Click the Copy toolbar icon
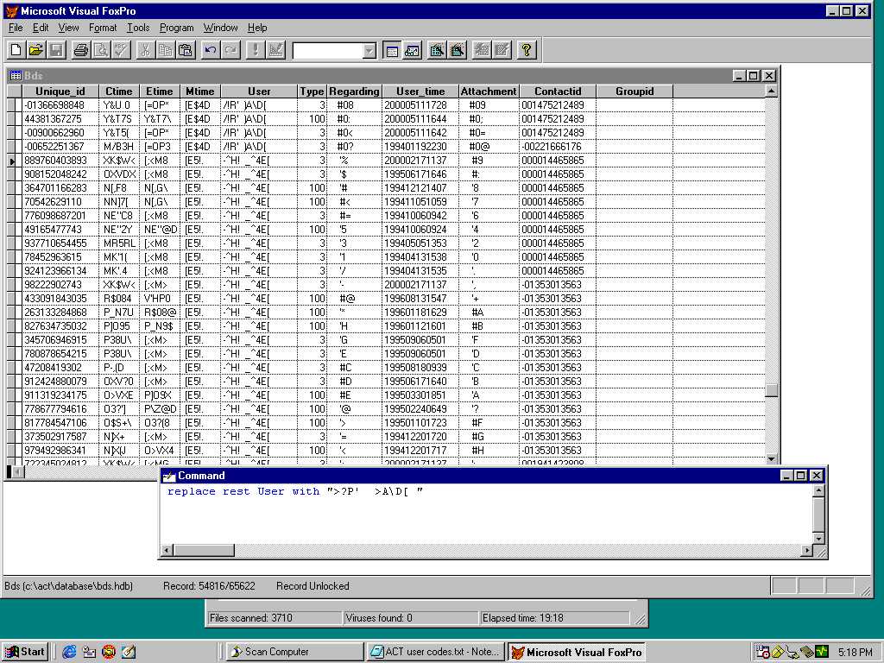Screen dimensions: 884x663 165,50
